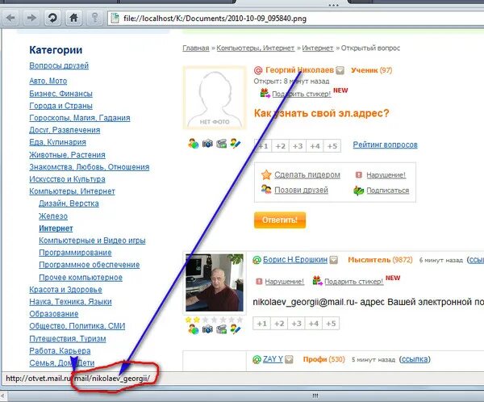484x402 pixels.
Task: Click the add-friend icon under Борис's photo
Action: [x=194, y=329]
